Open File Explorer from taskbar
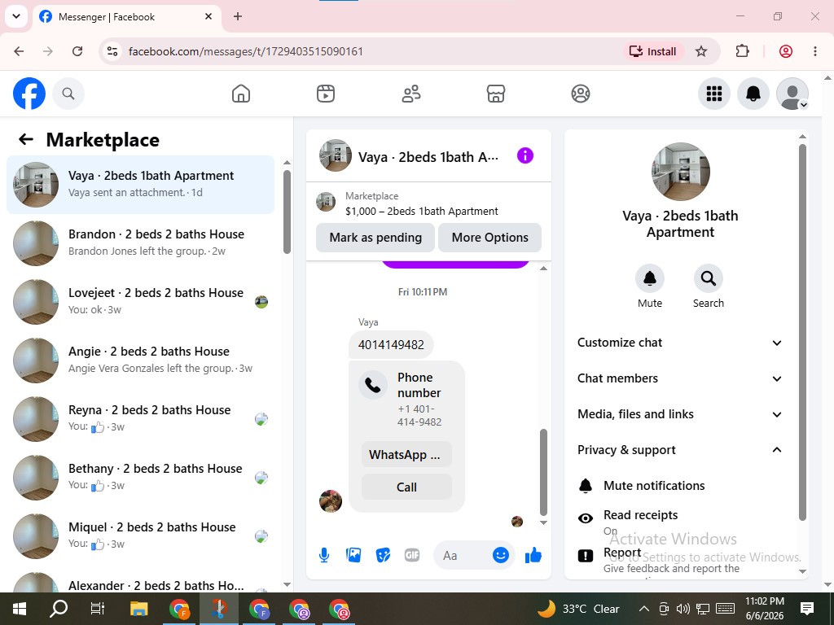The width and height of the screenshot is (834, 625). pyautogui.click(x=138, y=609)
